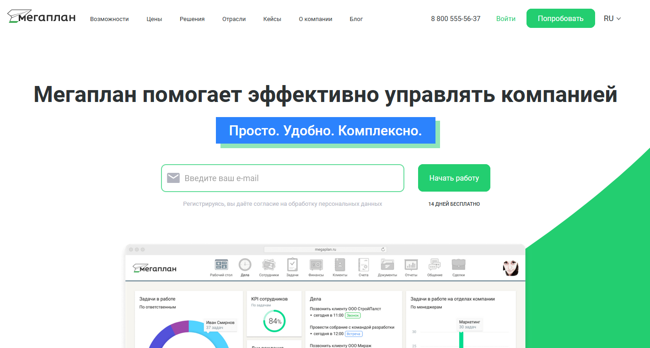Click the Начать работу button
Screen dimensions: 650x348
[x=454, y=178]
